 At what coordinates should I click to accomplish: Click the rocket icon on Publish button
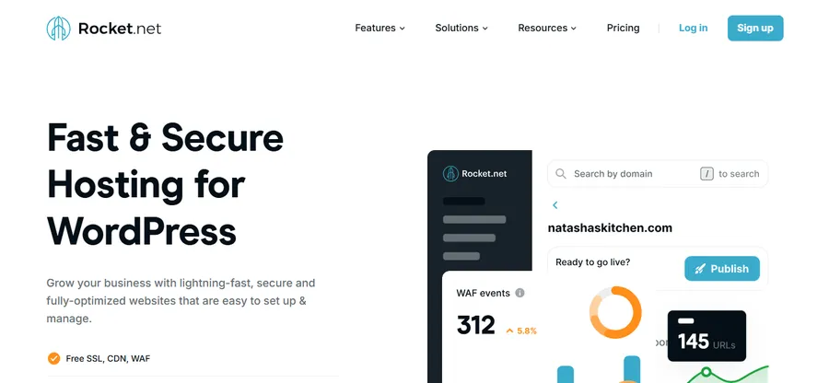click(700, 269)
